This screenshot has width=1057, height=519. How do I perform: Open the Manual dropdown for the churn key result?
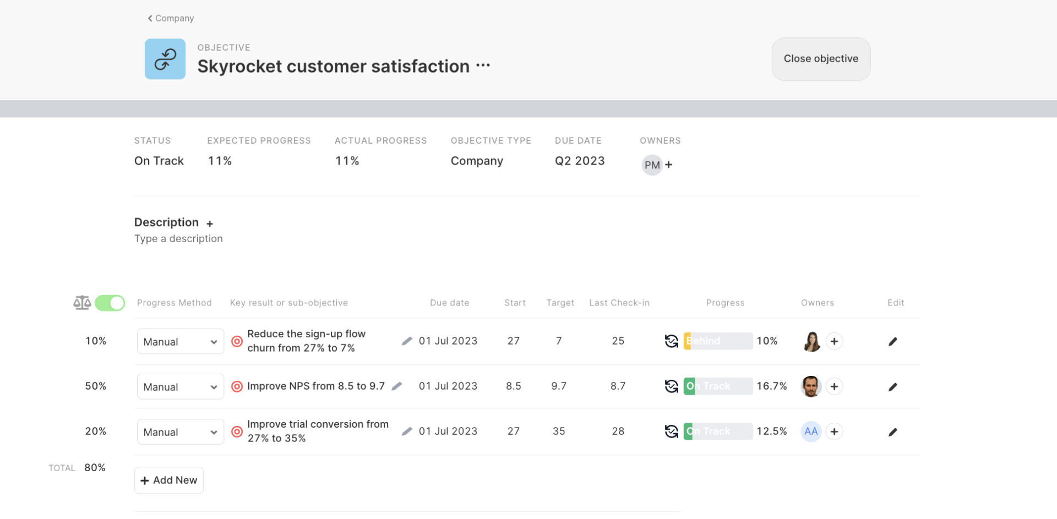[x=180, y=341]
